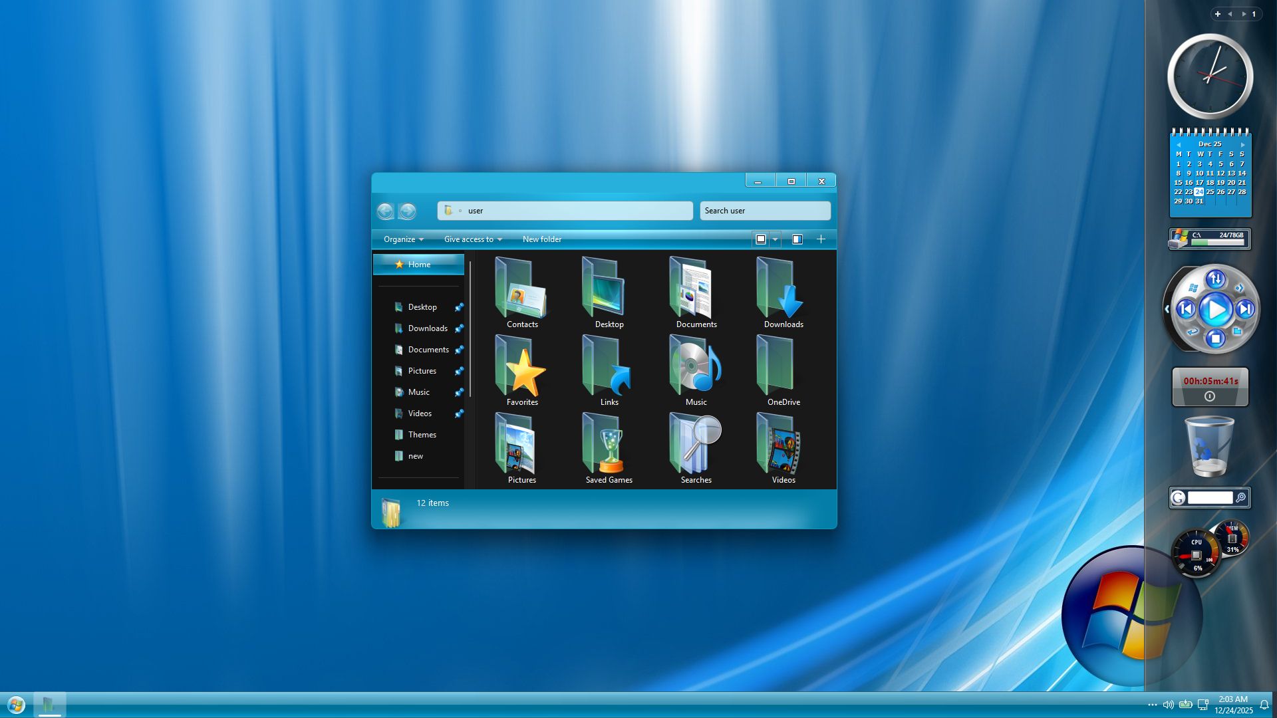This screenshot has width=1277, height=718.
Task: Expand the Organize dropdown
Action: 403,239
